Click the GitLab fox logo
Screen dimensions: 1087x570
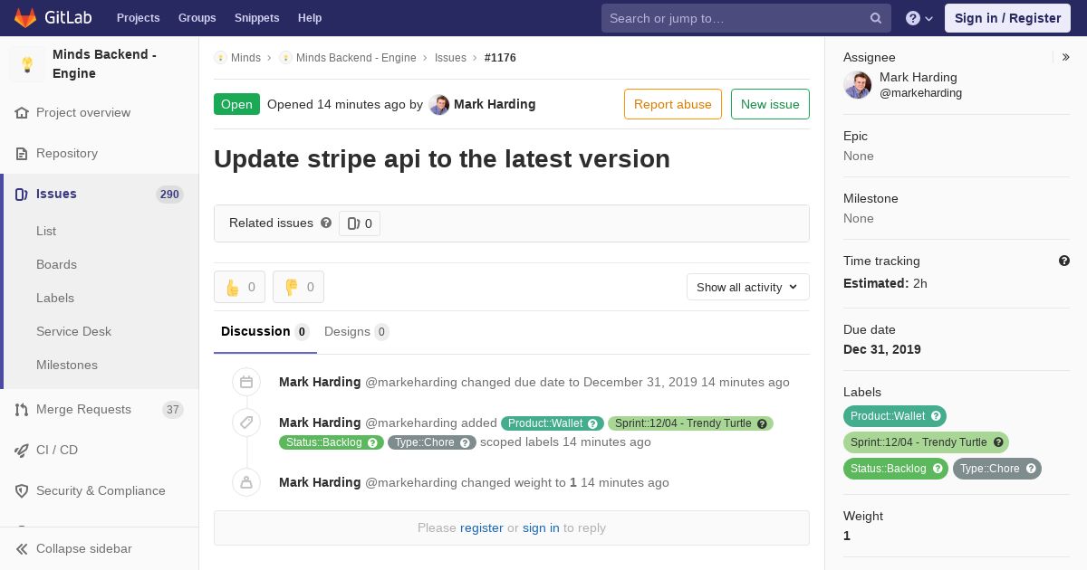coord(25,17)
